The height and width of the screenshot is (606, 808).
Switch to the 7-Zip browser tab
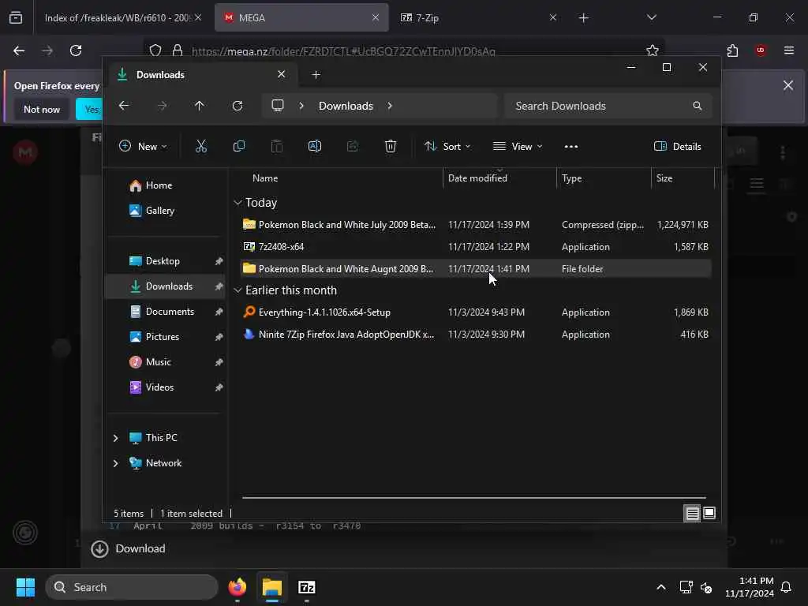click(x=479, y=17)
